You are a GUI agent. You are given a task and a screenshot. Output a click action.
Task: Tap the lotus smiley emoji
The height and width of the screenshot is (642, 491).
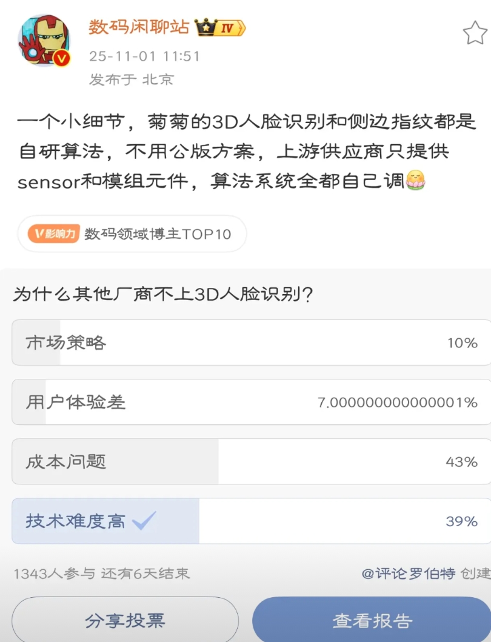coord(415,180)
